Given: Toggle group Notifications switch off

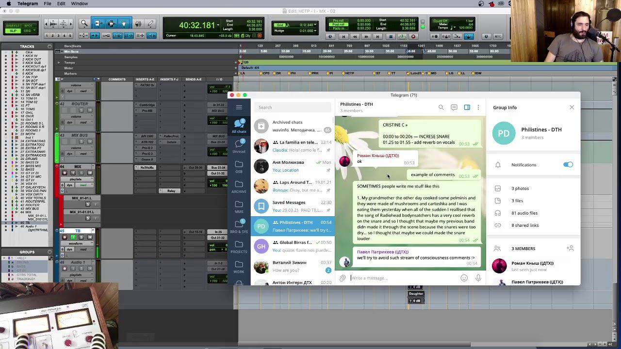Looking at the screenshot, I should [x=568, y=165].
